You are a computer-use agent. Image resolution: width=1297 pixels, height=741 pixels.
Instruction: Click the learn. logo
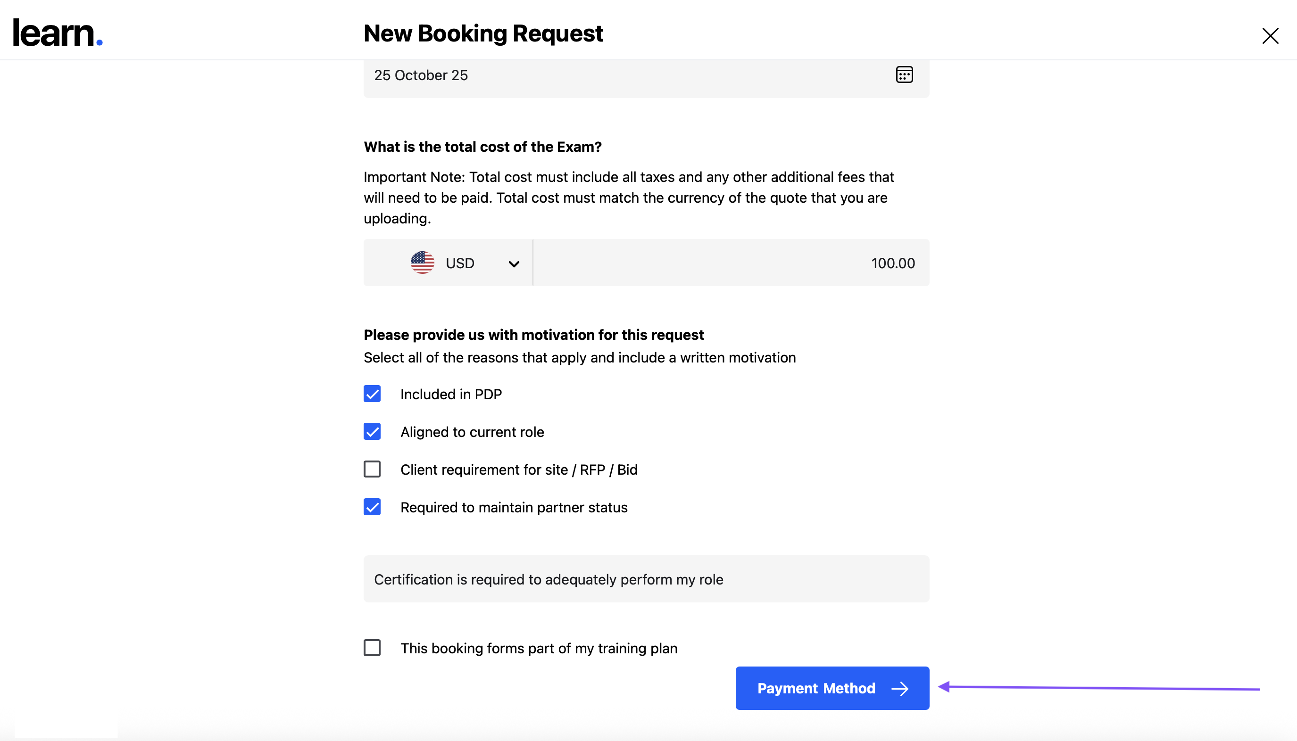[58, 33]
